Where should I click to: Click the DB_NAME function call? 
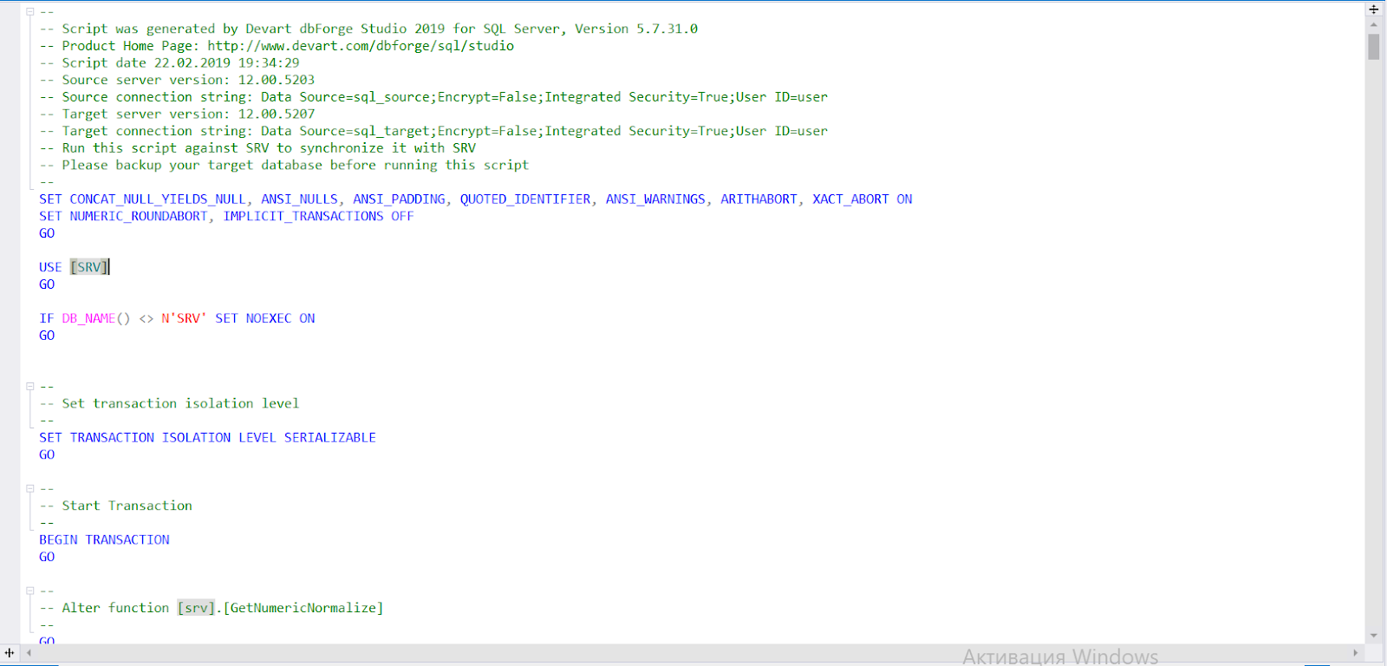(x=95, y=318)
